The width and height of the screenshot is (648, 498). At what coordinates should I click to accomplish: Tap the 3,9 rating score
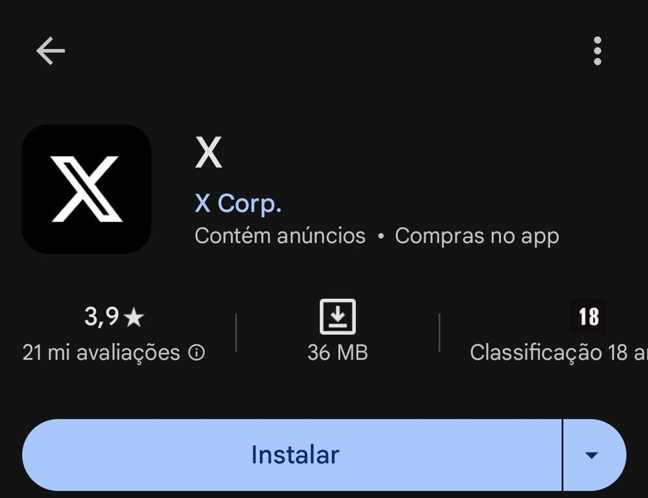(x=102, y=317)
